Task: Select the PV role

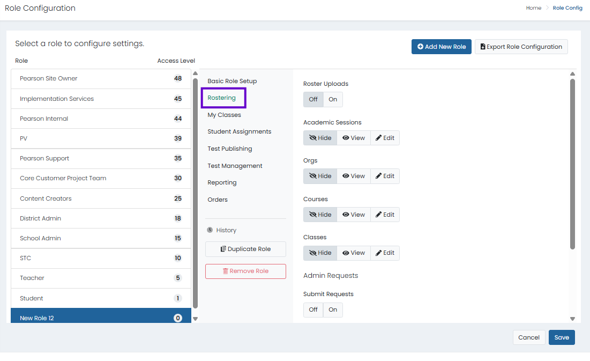Action: 101,139
